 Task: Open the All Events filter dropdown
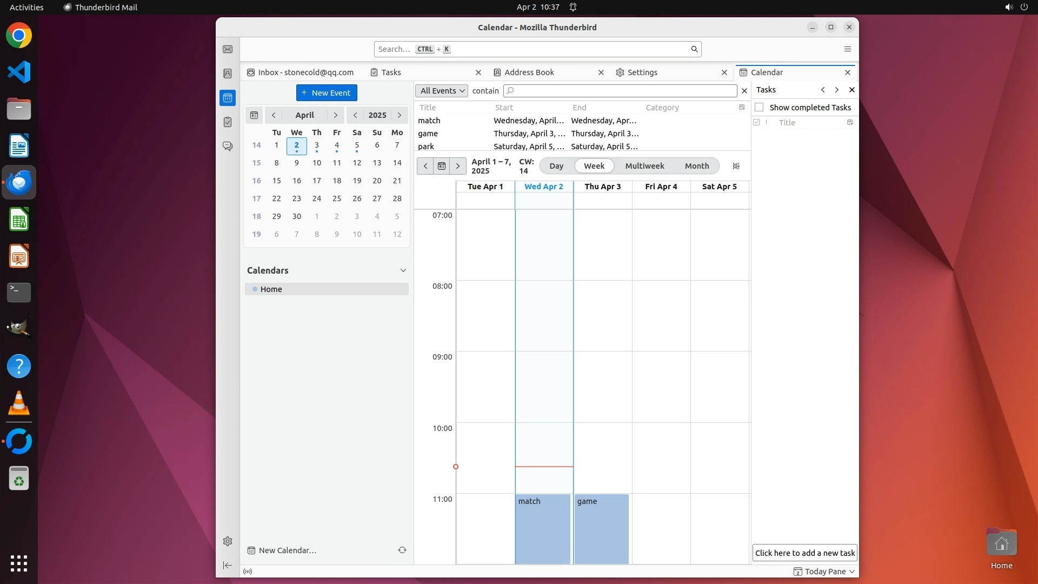click(442, 91)
